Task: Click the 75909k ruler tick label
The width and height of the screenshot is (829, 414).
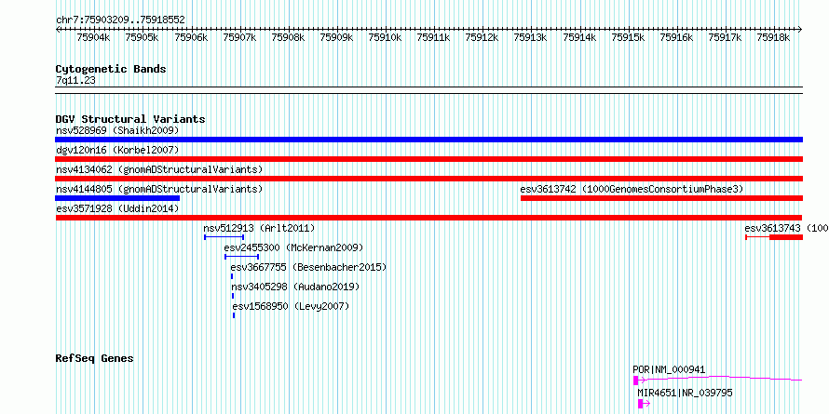Action: click(x=337, y=37)
